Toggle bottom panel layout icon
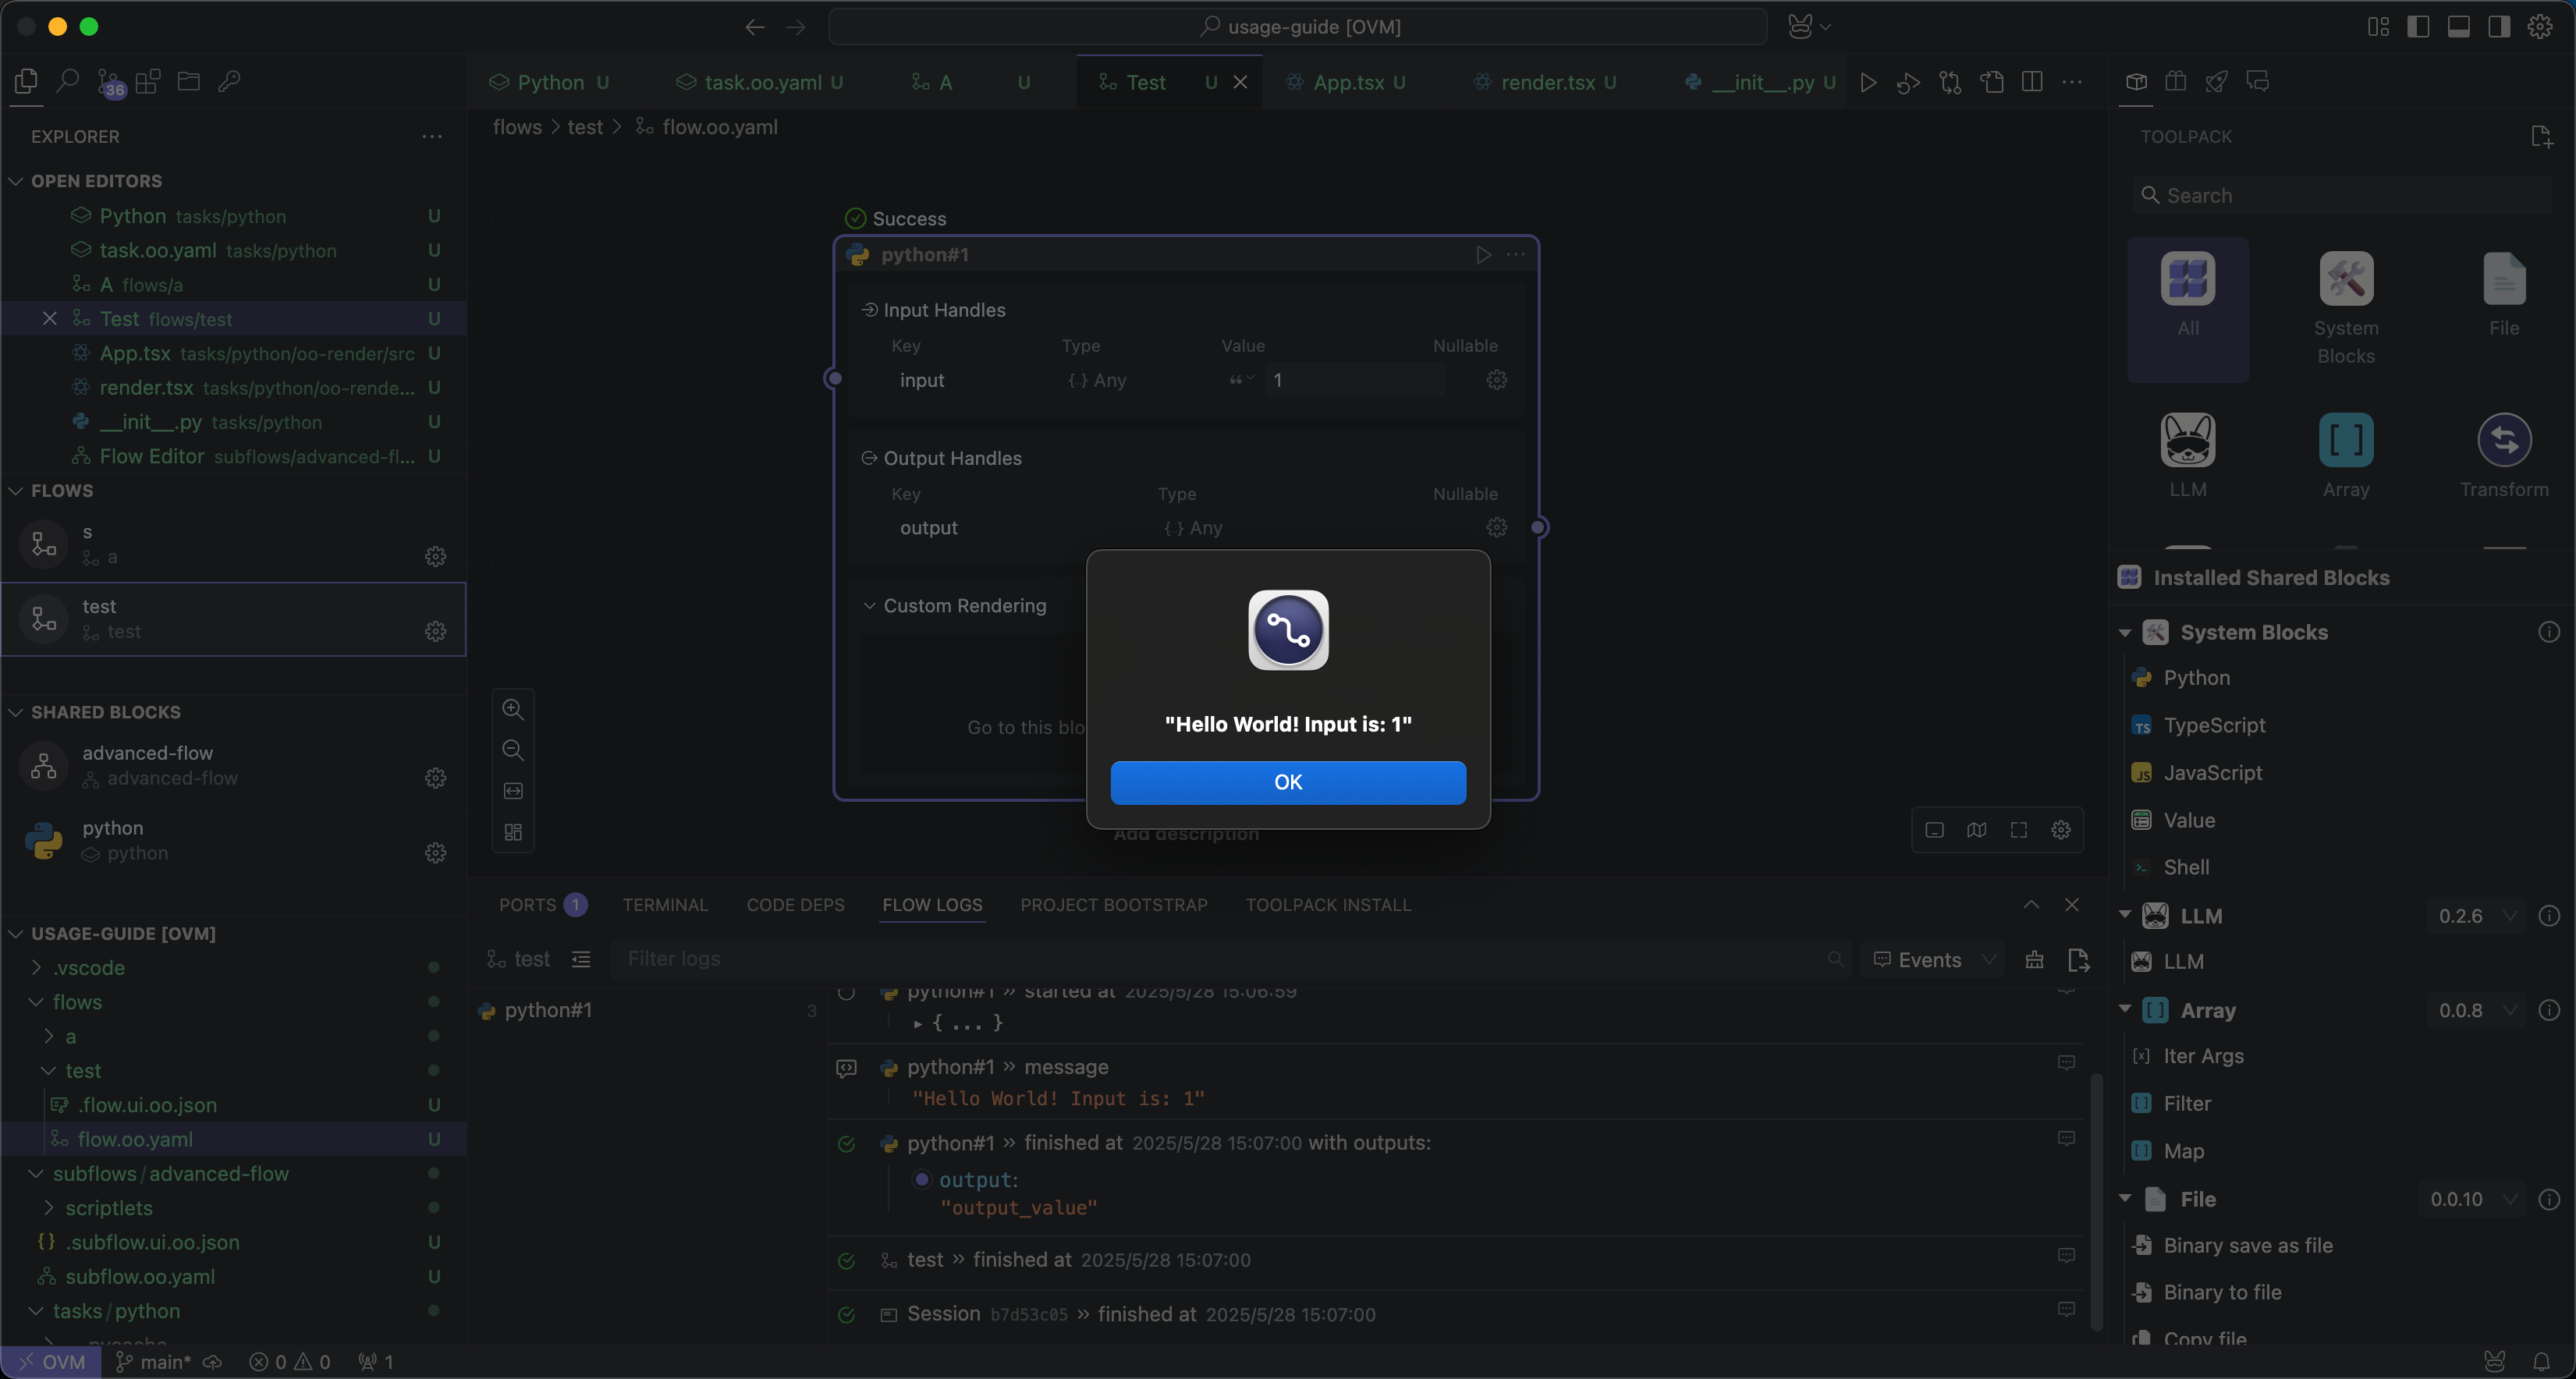The image size is (2576, 1379). [2458, 27]
